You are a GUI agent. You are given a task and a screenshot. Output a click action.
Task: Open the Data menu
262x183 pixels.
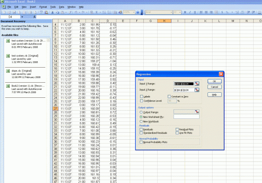62,7
